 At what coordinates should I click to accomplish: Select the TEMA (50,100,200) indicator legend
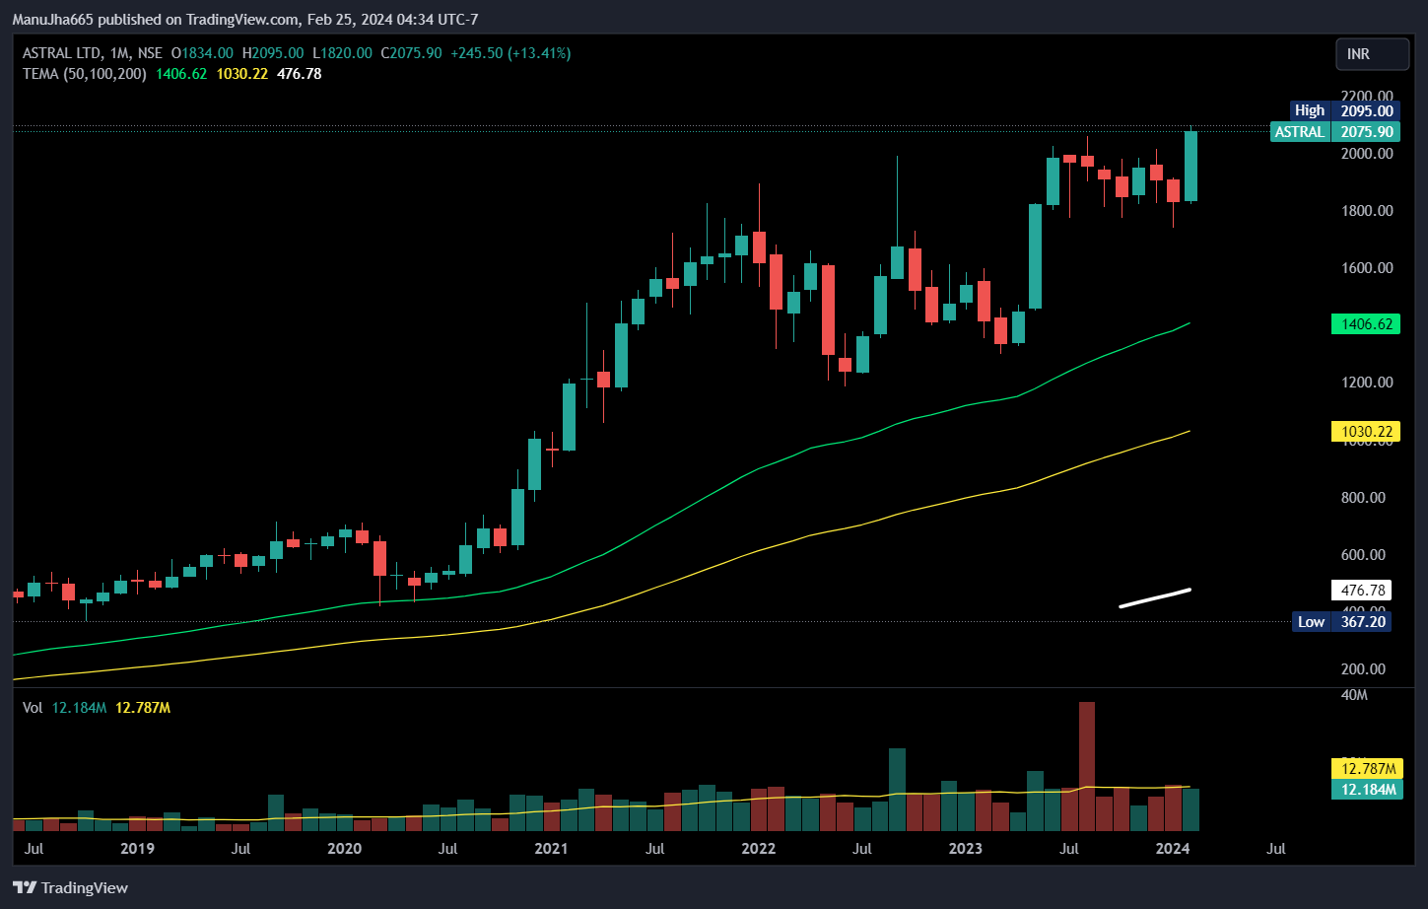pos(85,74)
